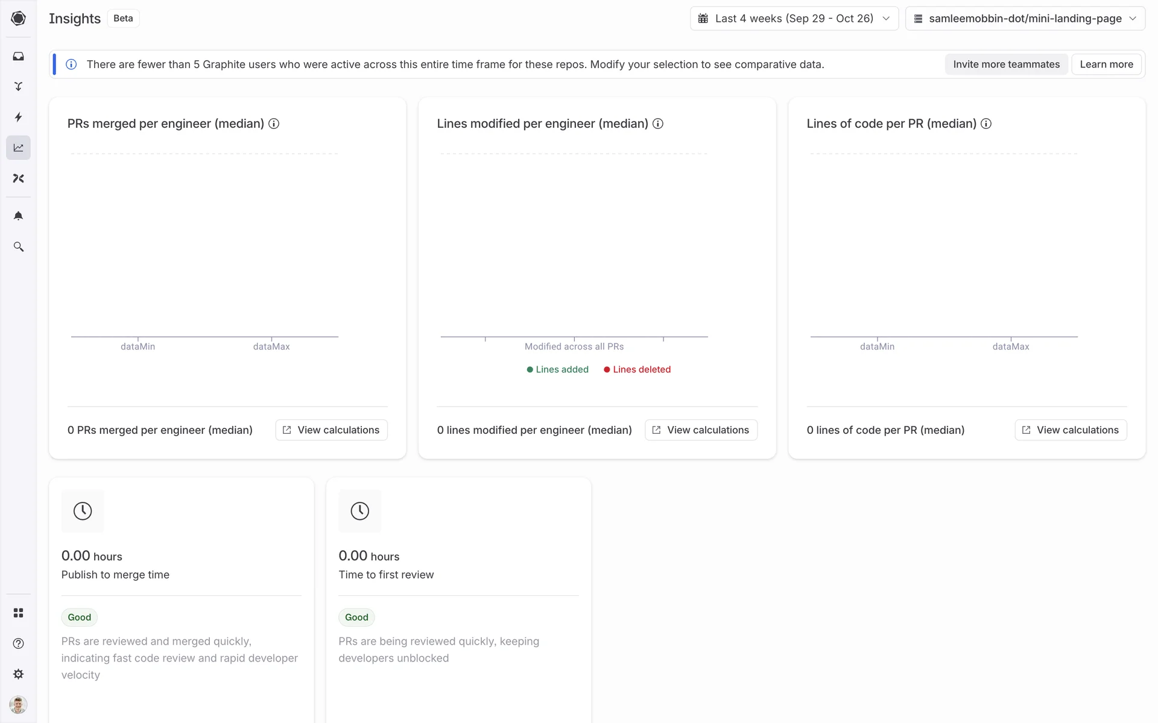Image resolution: width=1158 pixels, height=723 pixels.
Task: Open the mini-landing-page repo selector
Action: 1025,19
